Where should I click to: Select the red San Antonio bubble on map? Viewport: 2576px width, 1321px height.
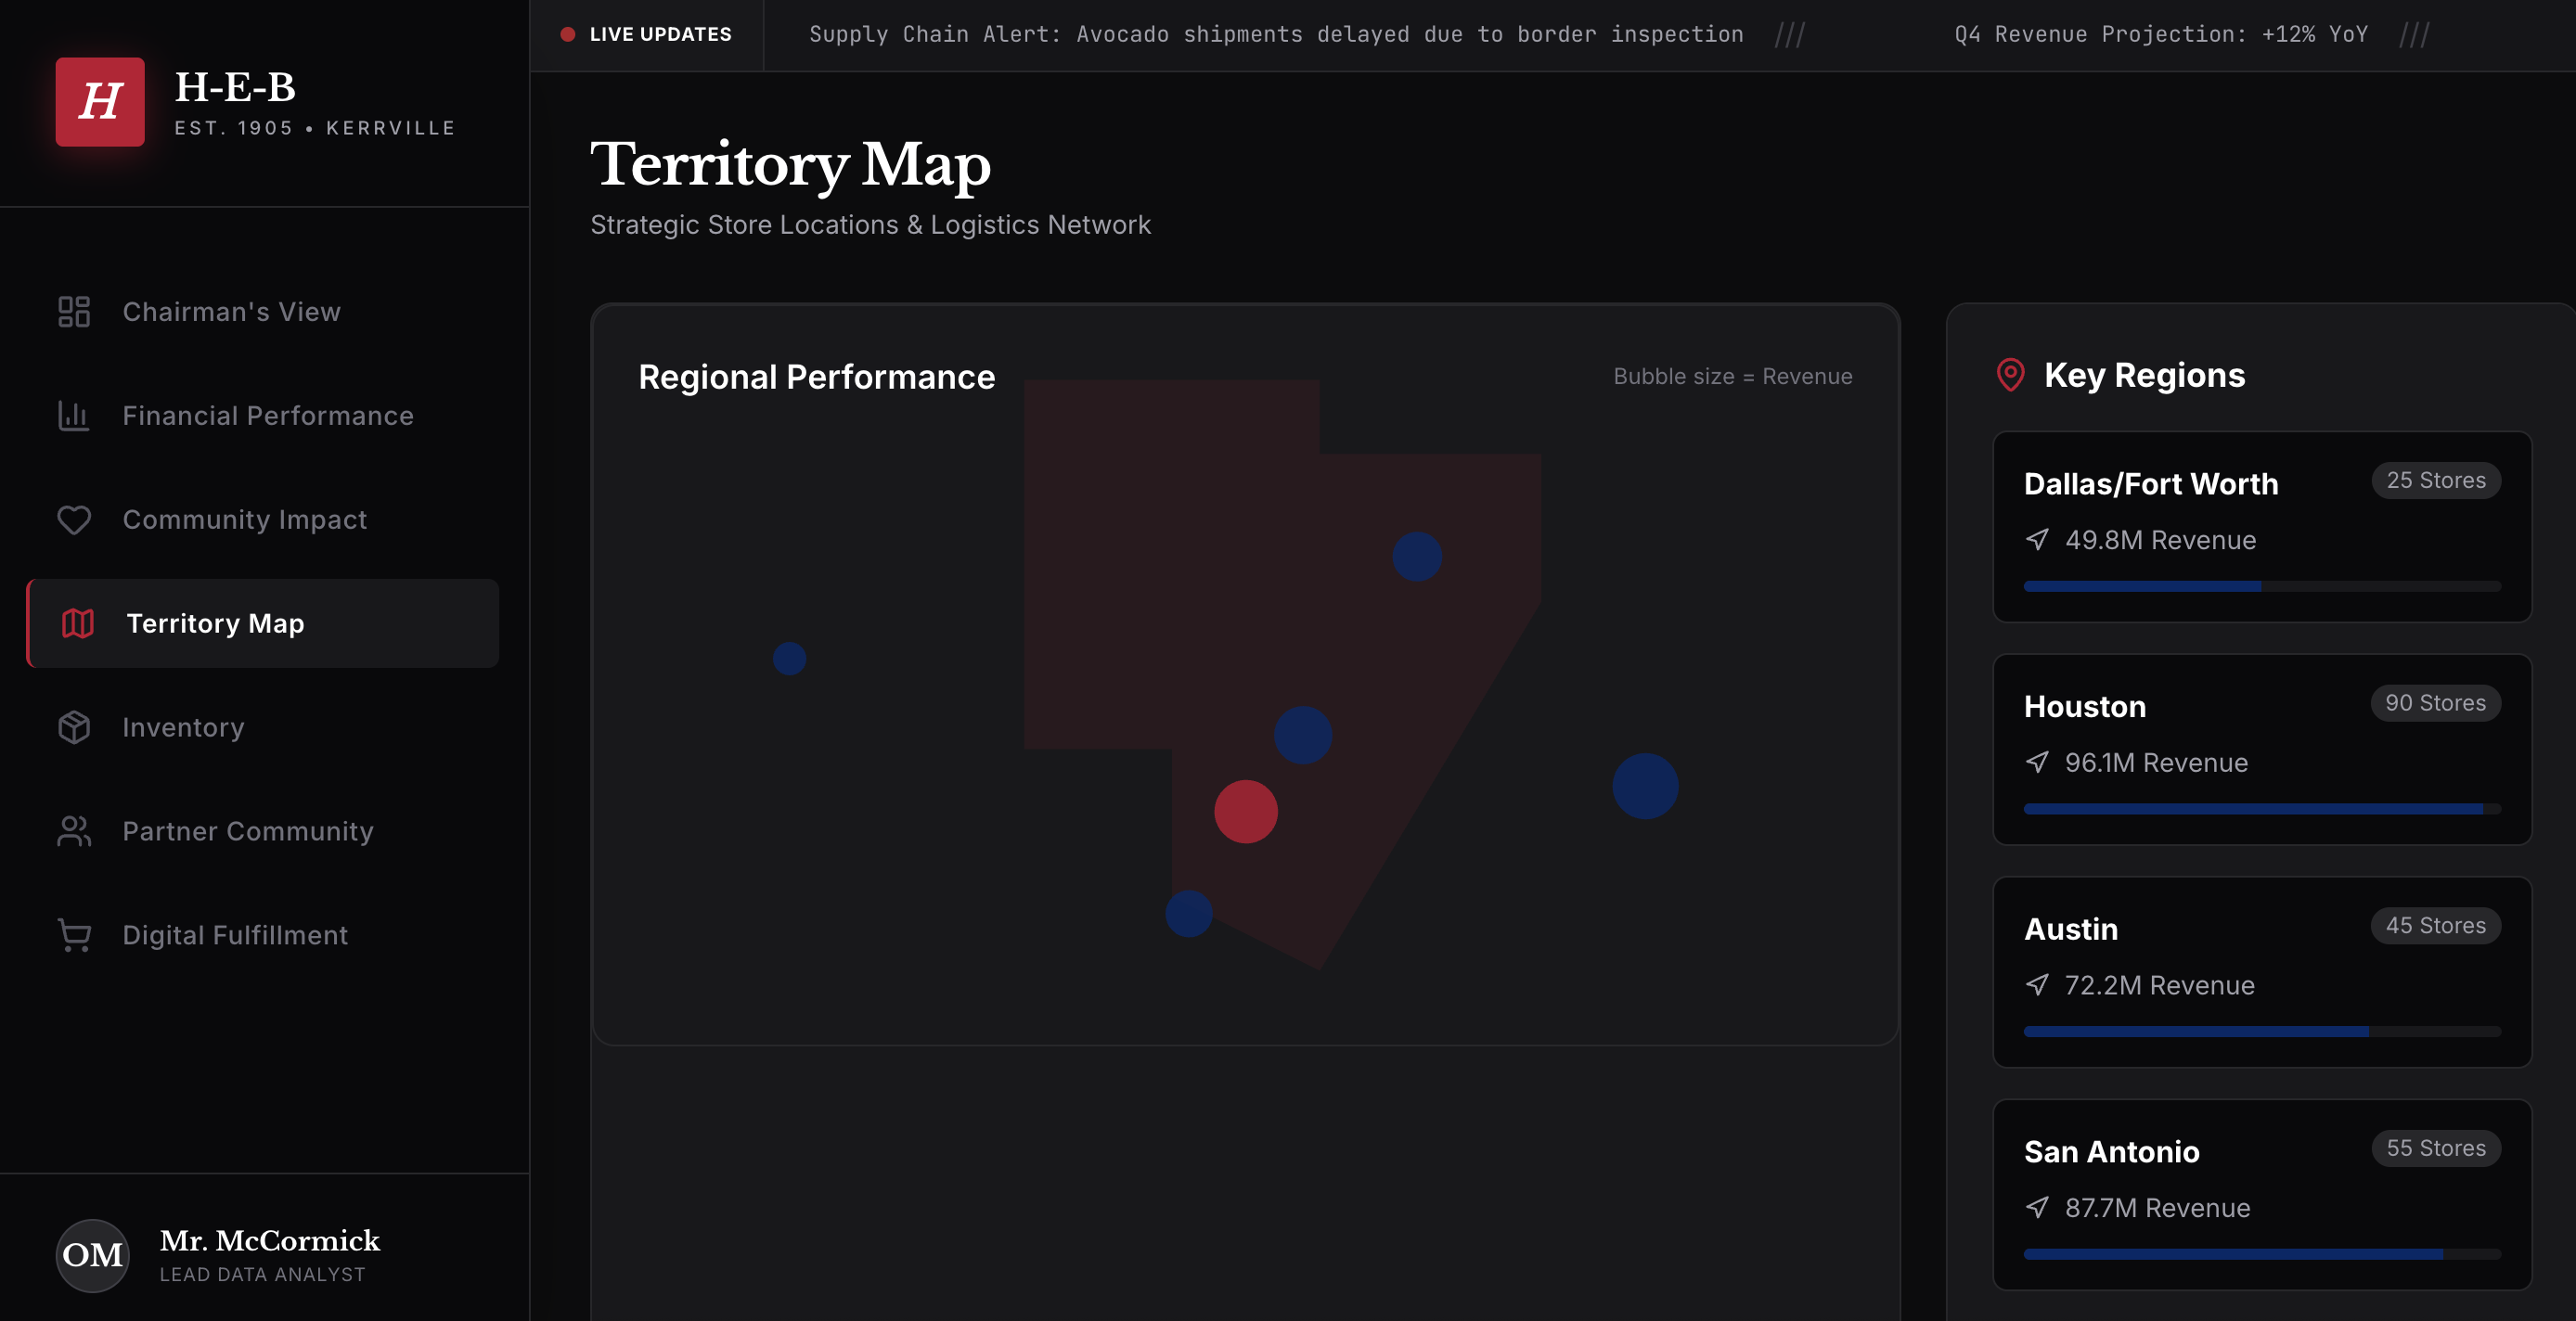pyautogui.click(x=1245, y=811)
